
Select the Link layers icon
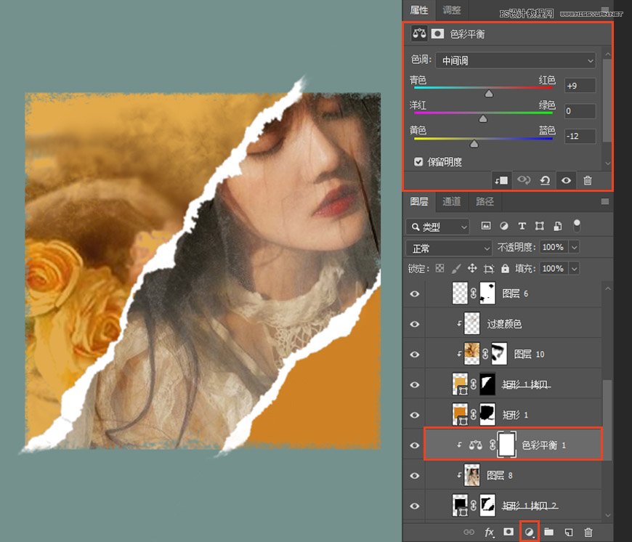(x=468, y=532)
